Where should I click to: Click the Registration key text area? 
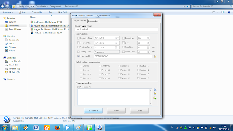113,97
